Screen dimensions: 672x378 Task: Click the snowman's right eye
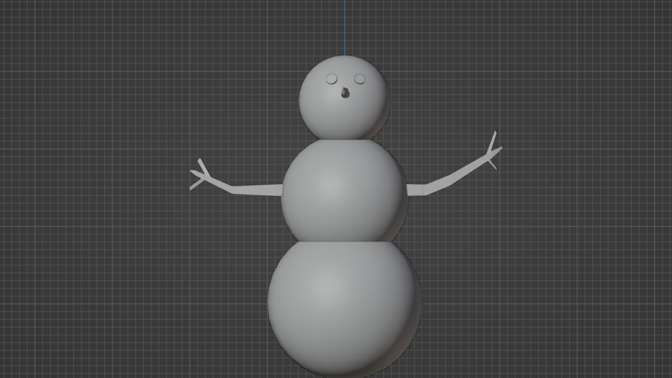[360, 78]
